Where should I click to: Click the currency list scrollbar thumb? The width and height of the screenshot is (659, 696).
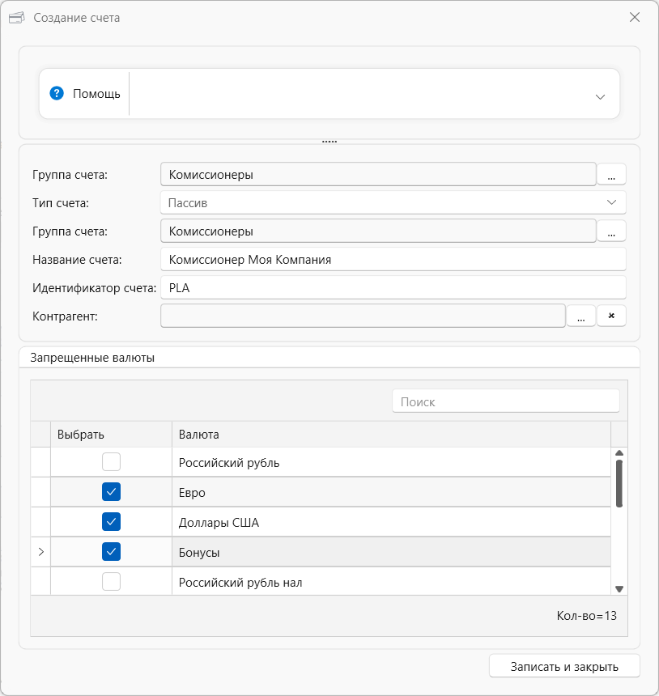click(x=619, y=483)
